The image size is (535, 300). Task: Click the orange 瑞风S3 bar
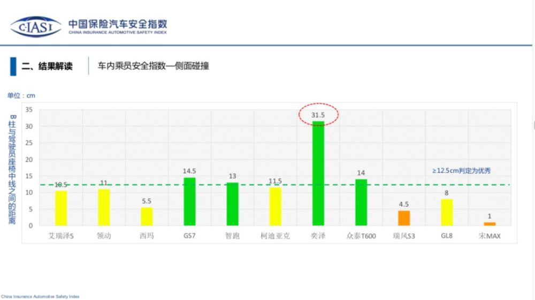coord(404,218)
